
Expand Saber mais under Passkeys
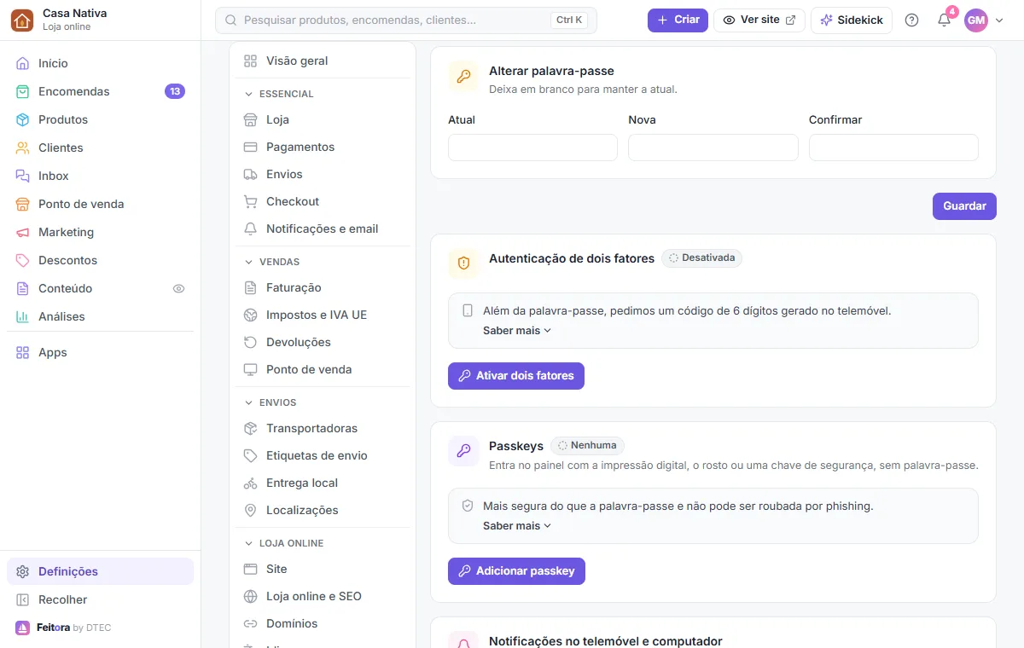pos(517,526)
